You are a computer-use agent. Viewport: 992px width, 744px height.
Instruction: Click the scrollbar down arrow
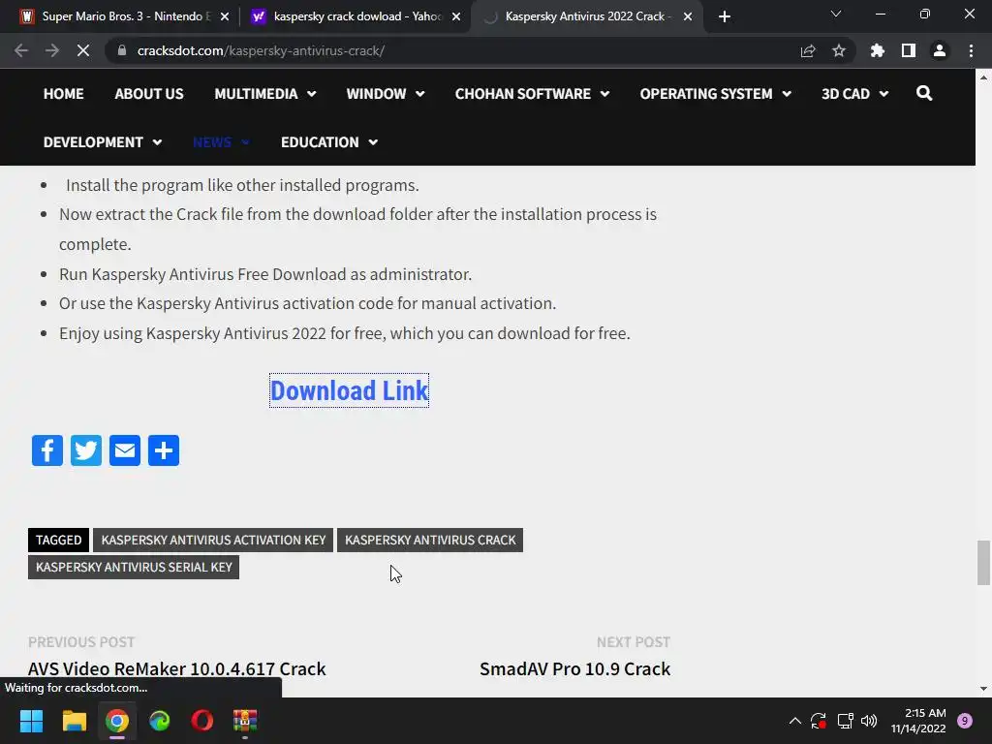983,689
